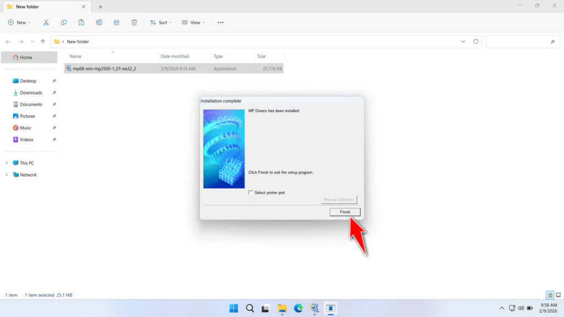Select the Cut icon in the toolbar

point(46,22)
